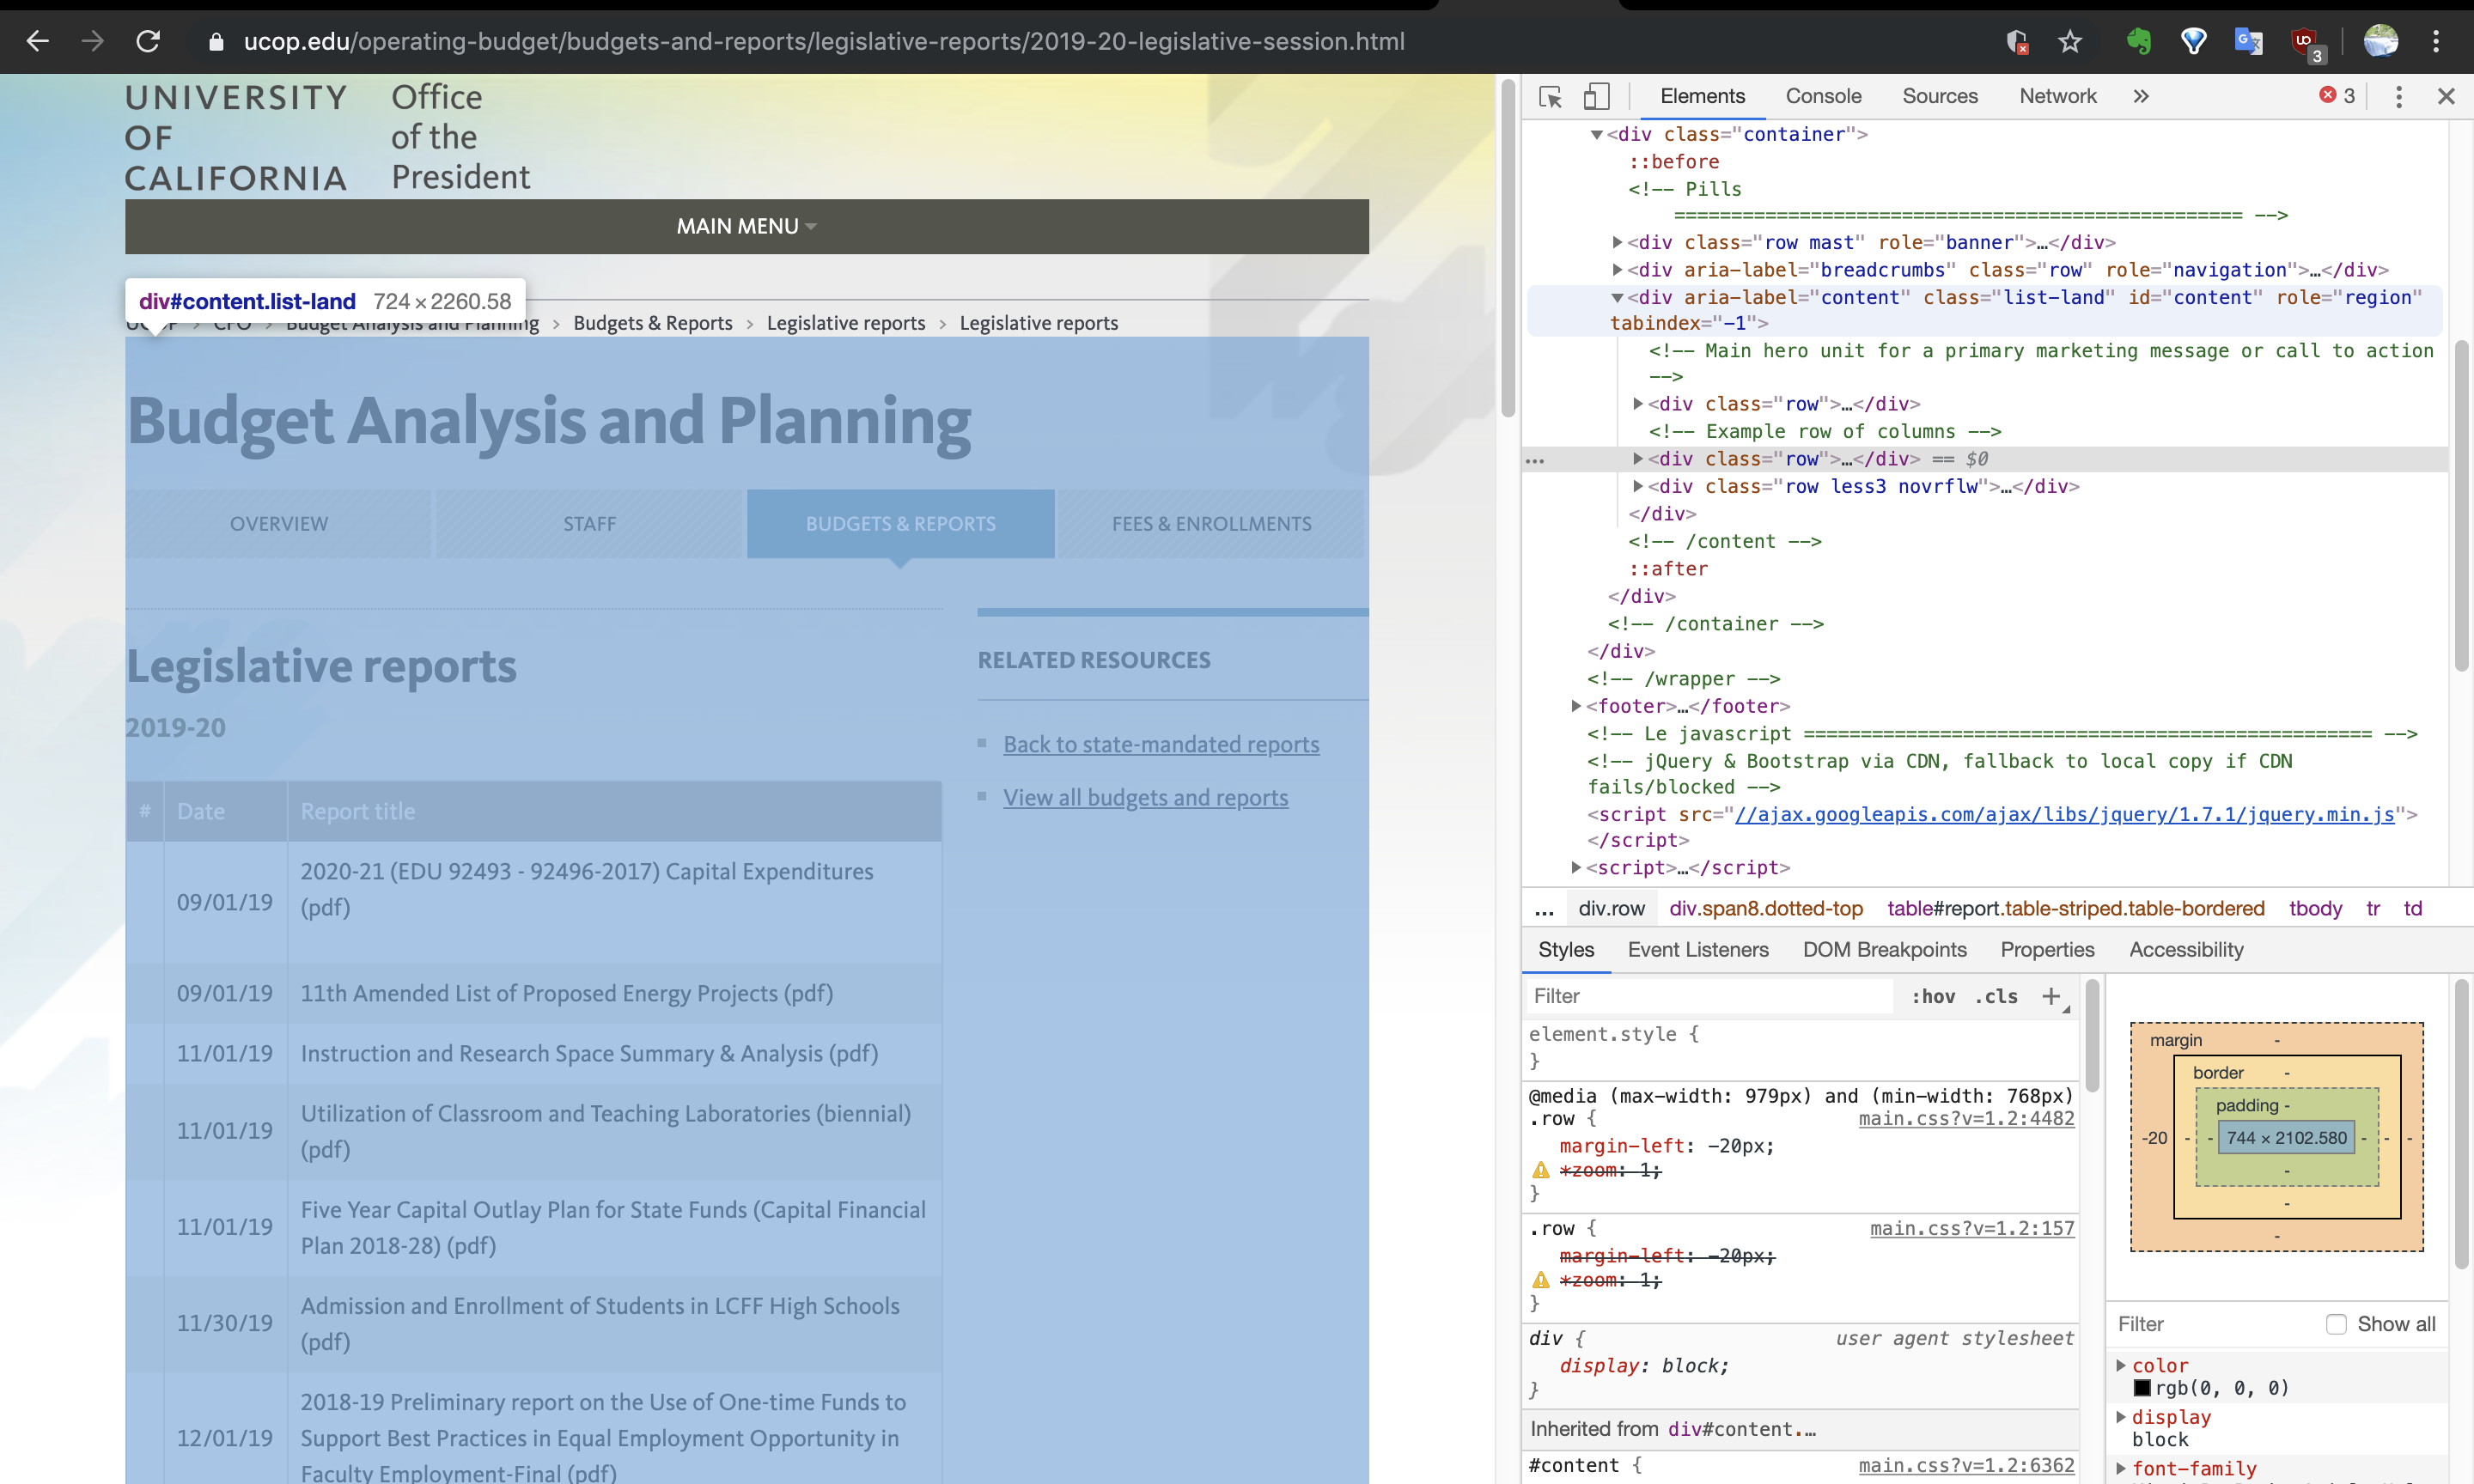Screen dimensions: 2474x1484
Task: Collapse the div#content list-land node
Action: pyautogui.click(x=1617, y=297)
